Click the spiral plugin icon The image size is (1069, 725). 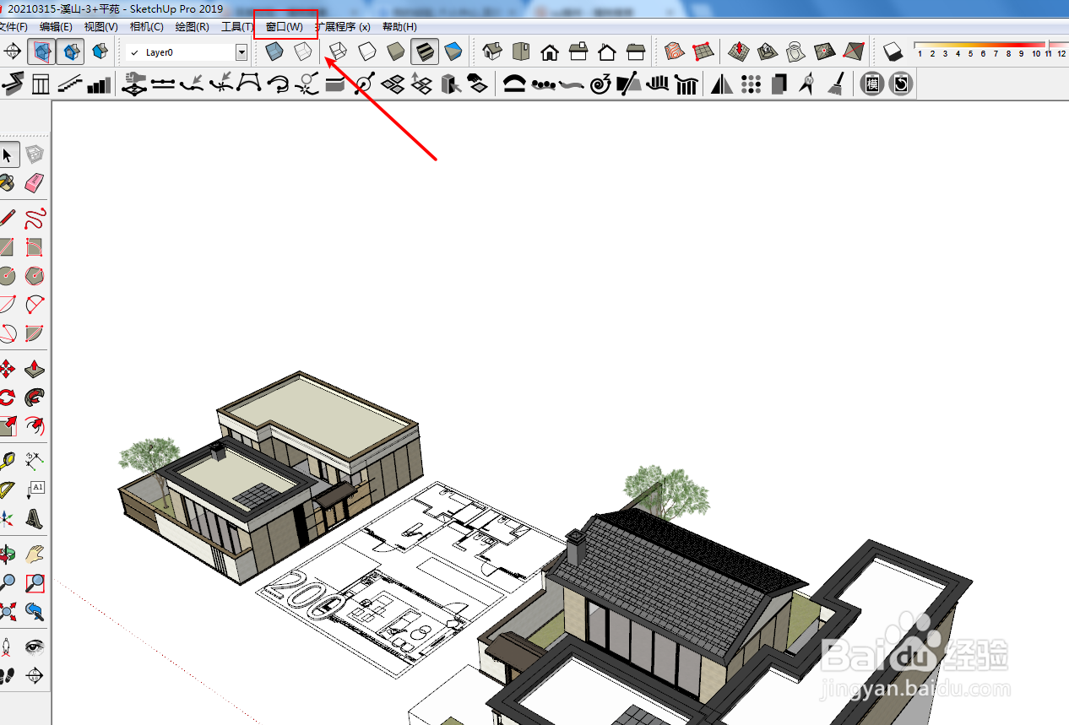point(600,84)
